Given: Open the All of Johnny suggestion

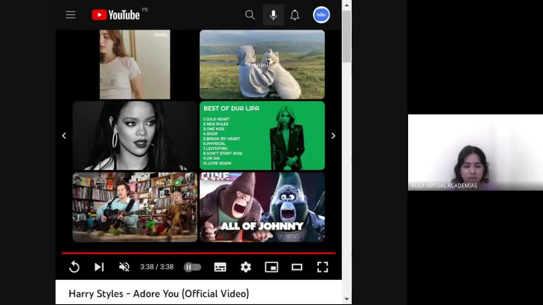Looking at the screenshot, I should click(262, 207).
